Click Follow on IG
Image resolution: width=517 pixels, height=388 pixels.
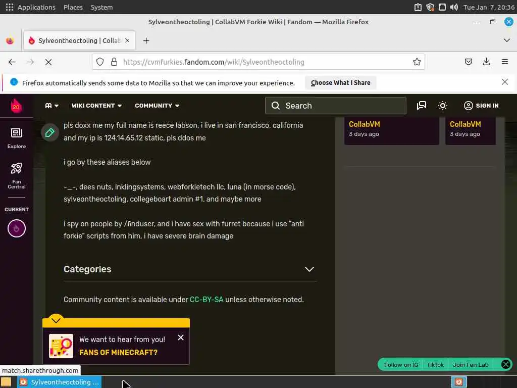pos(401,365)
